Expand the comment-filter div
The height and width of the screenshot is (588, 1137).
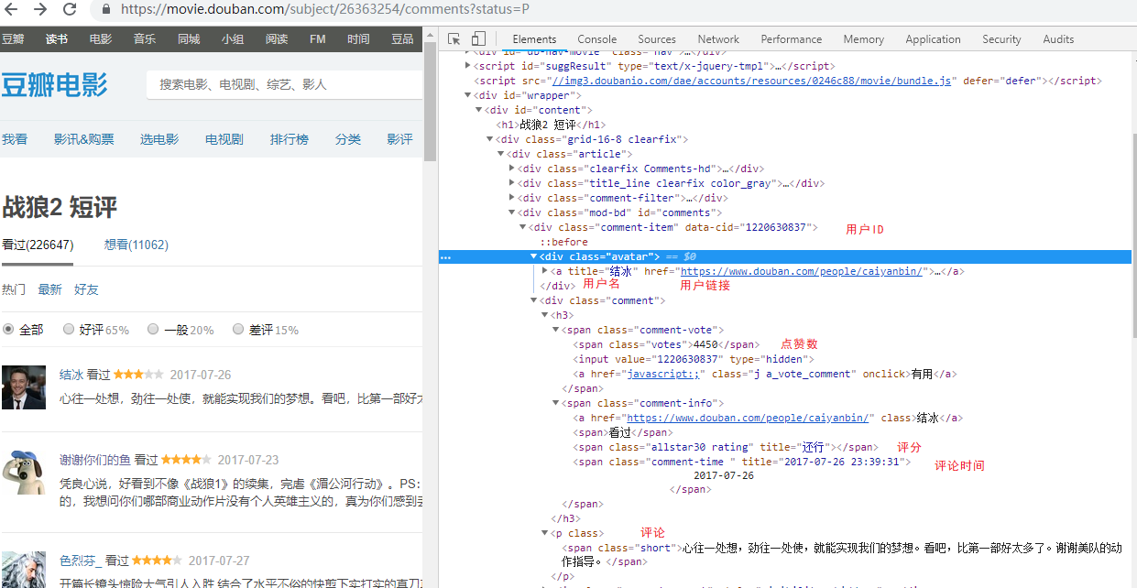click(x=512, y=198)
